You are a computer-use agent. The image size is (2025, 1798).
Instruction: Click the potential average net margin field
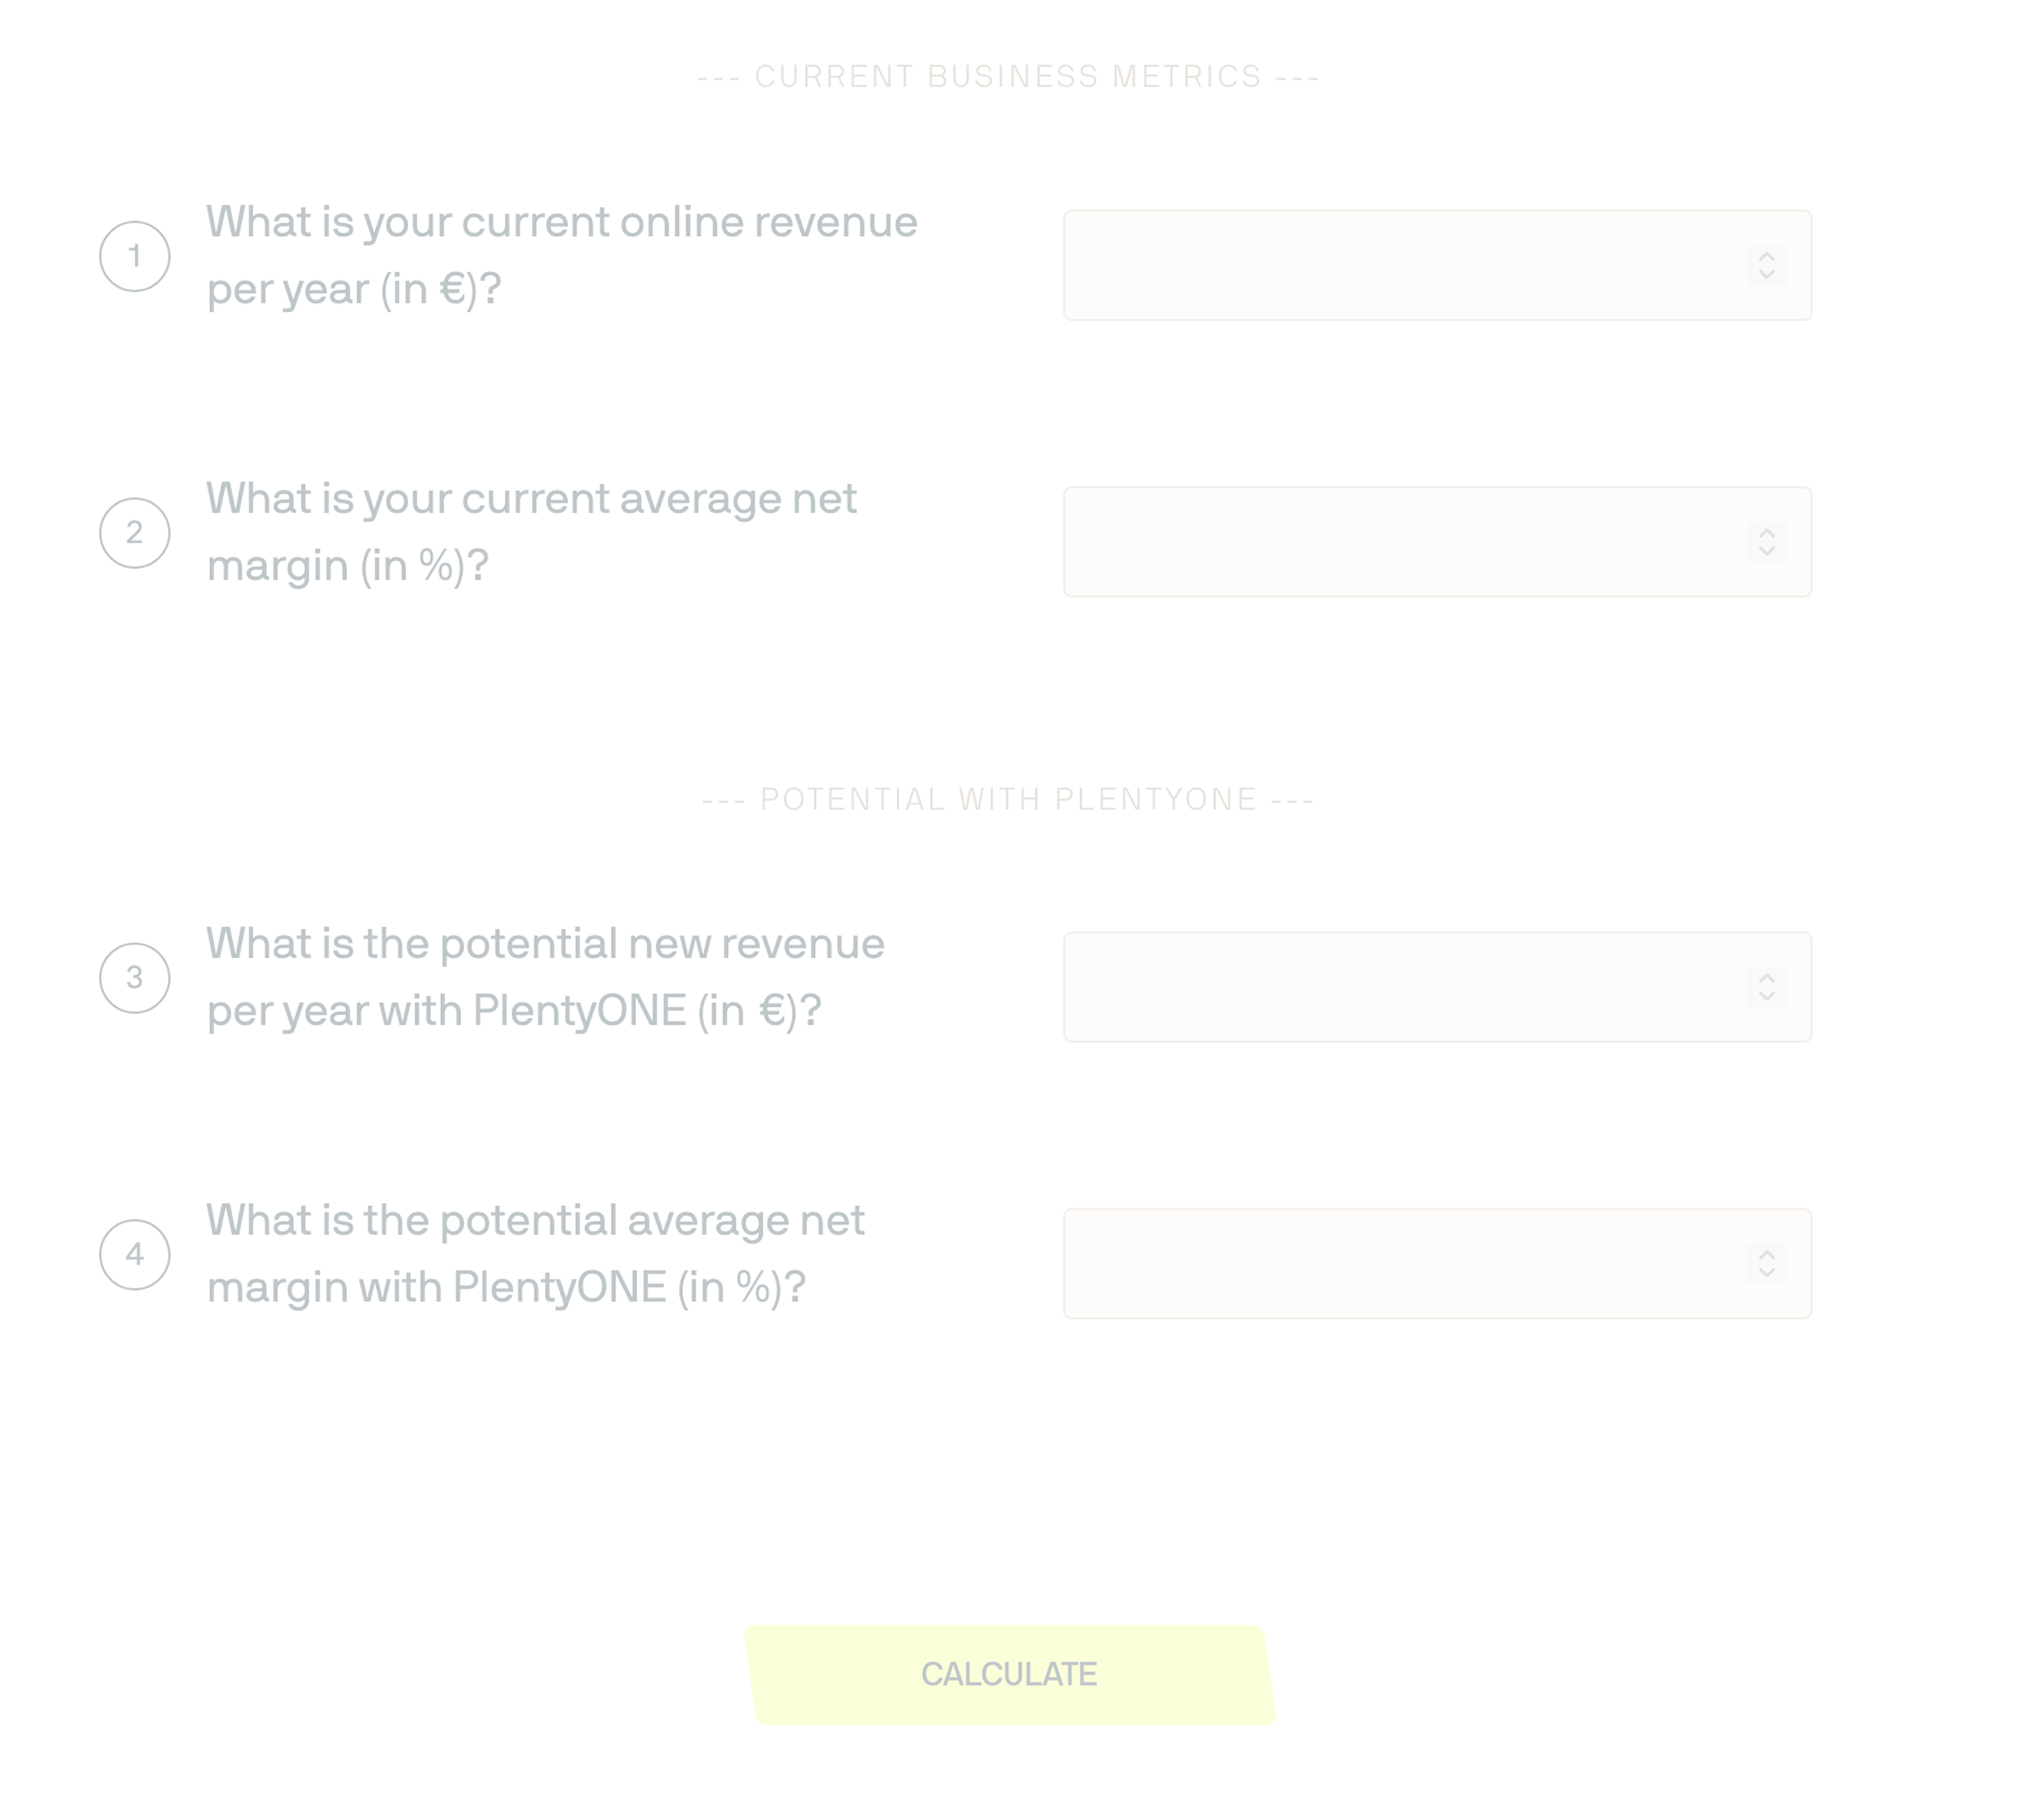coord(1397,1263)
